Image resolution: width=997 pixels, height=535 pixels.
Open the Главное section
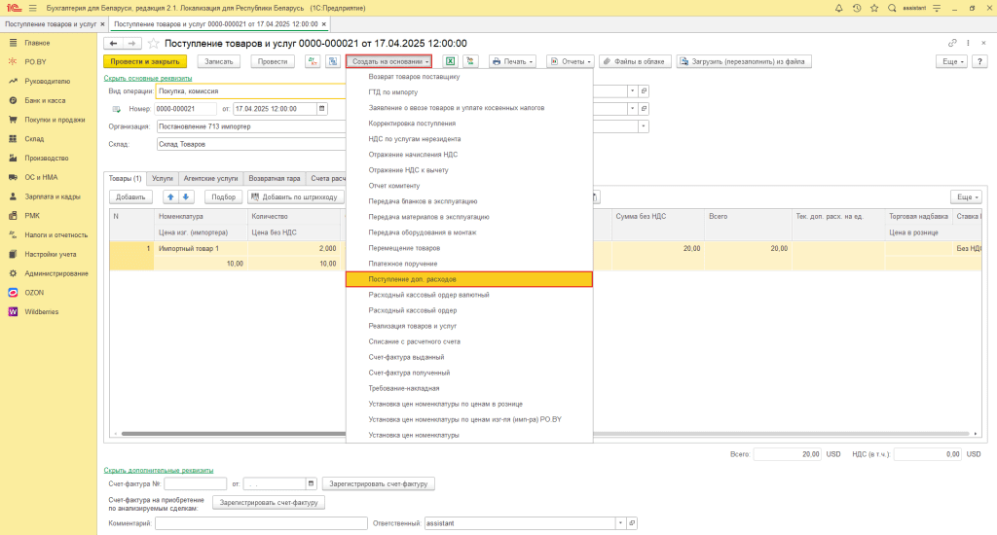click(x=37, y=43)
